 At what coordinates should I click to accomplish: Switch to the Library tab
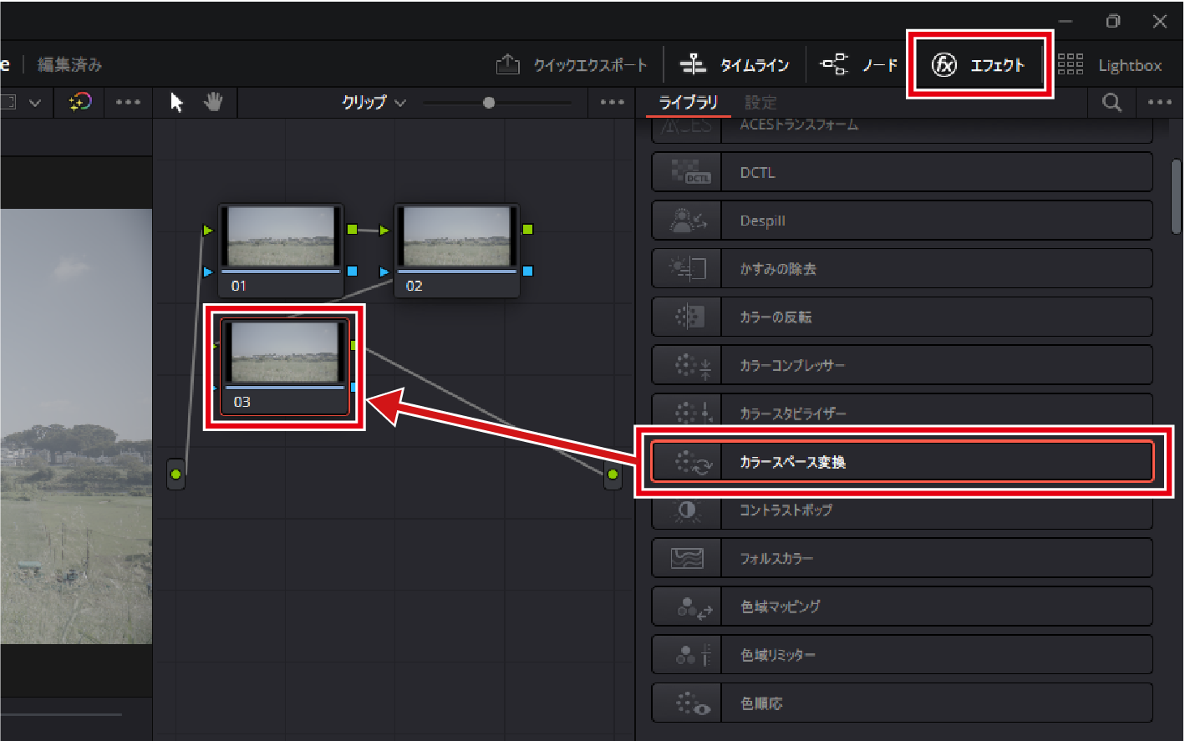(688, 103)
